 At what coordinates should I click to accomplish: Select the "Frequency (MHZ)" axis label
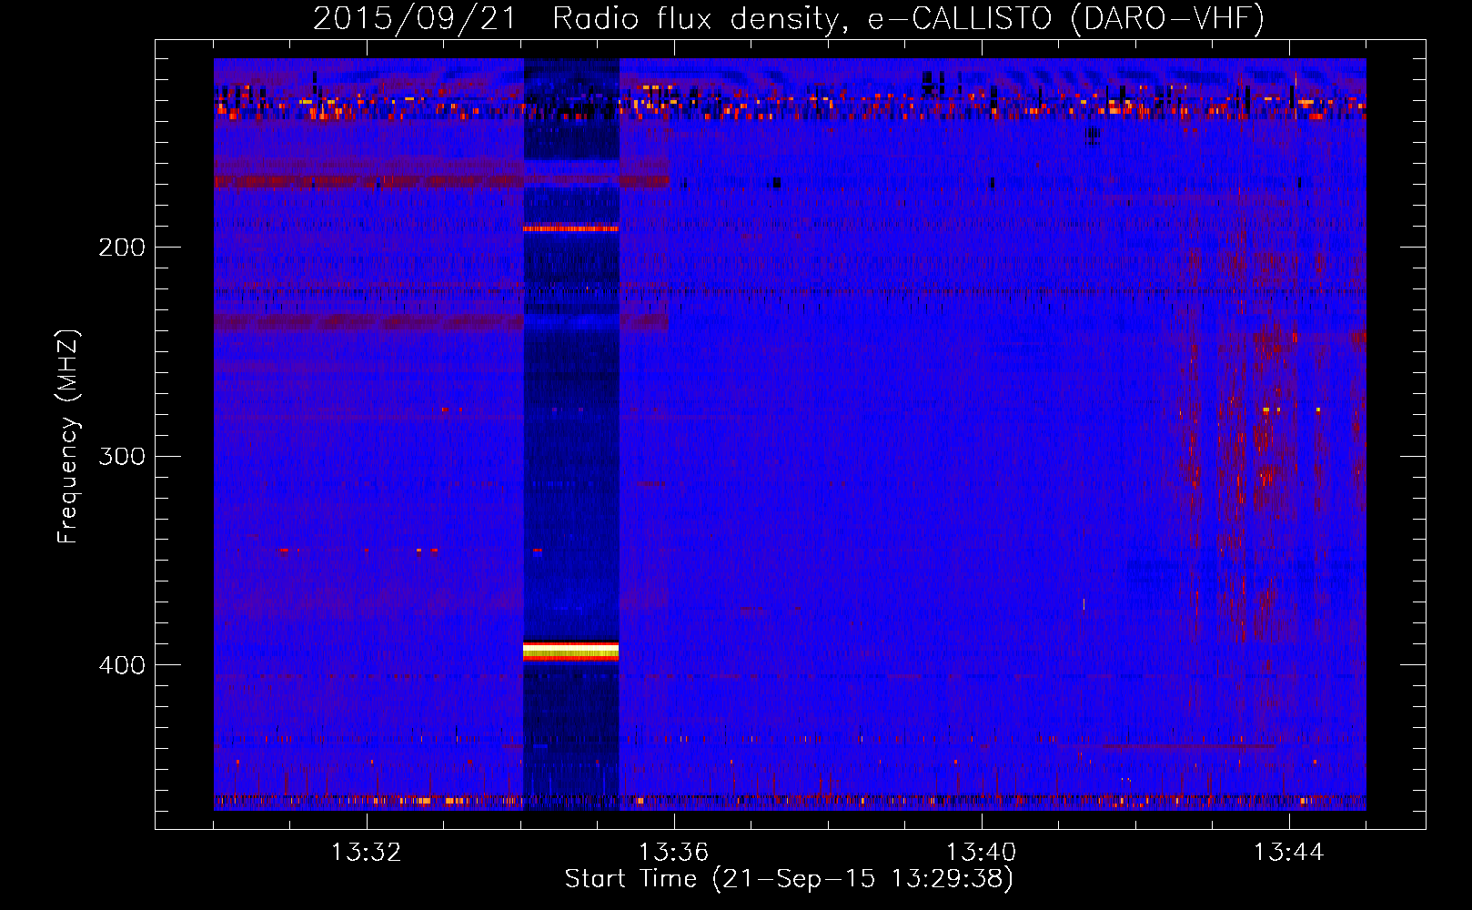click(68, 437)
